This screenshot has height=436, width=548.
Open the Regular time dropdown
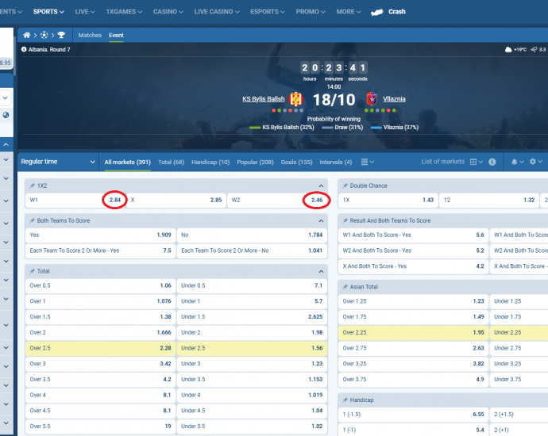pos(58,162)
